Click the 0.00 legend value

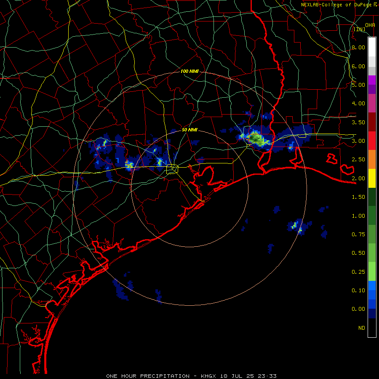pyautogui.click(x=358, y=309)
